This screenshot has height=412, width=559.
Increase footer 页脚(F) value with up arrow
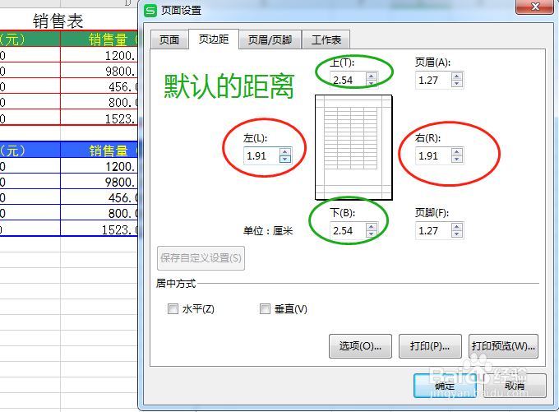[457, 227]
